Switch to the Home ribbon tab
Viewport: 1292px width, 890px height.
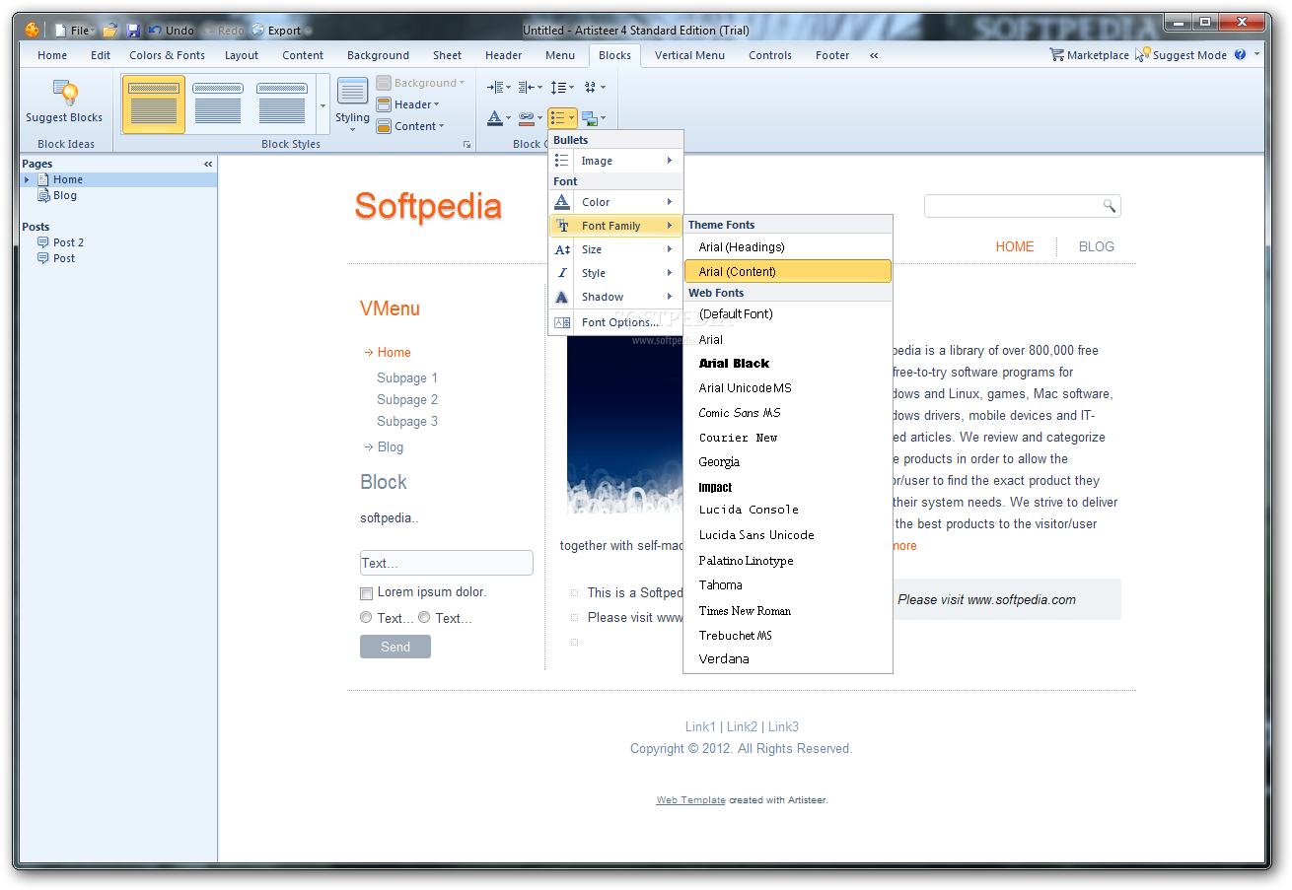[52, 55]
